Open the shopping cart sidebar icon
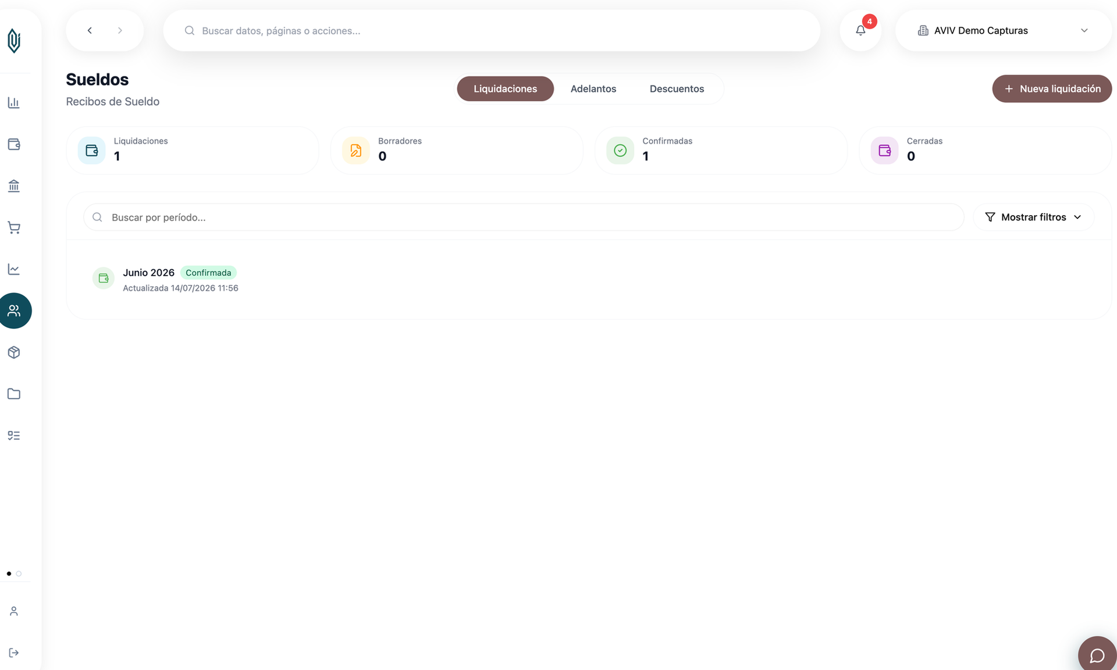 [x=14, y=227]
